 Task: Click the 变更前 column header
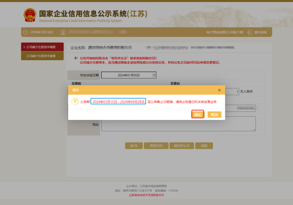[x=76, y=83]
